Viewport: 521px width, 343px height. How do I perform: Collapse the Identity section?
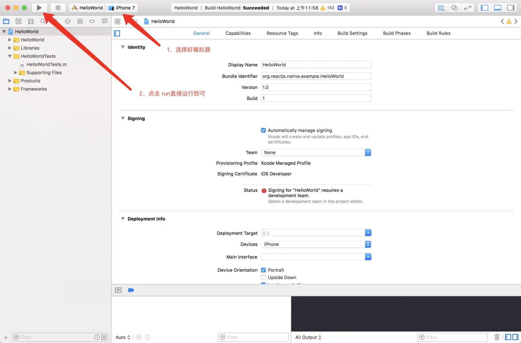coord(123,47)
